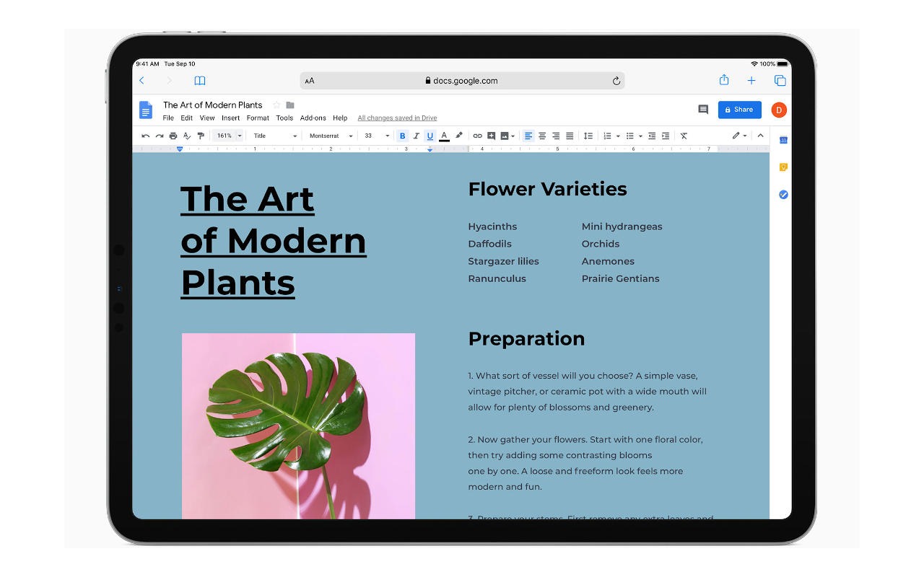The image size is (924, 577).
Task: Open the zoom level dropdown
Action: click(x=227, y=136)
